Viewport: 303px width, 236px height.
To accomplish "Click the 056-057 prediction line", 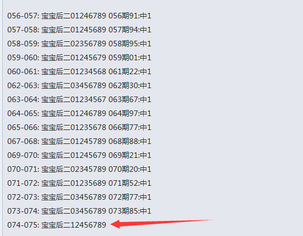I will click(x=79, y=16).
